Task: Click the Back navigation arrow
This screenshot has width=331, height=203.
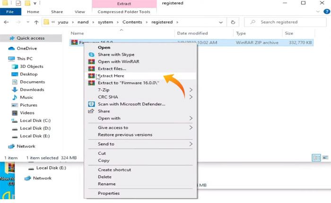Action: point(6,22)
